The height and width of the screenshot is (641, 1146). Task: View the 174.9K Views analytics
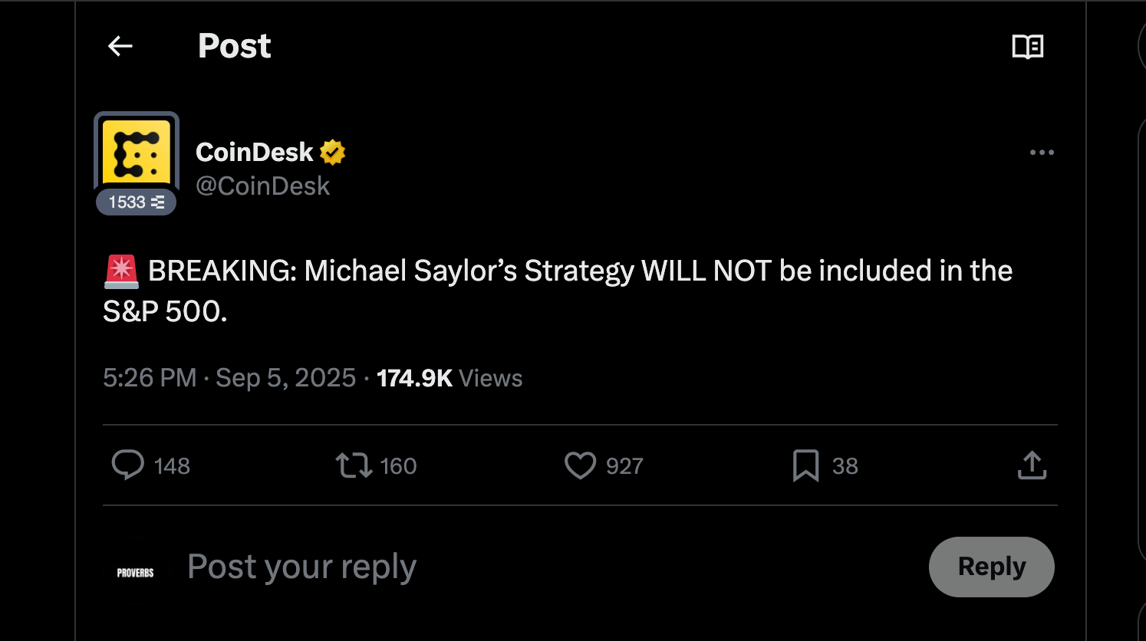(x=450, y=378)
